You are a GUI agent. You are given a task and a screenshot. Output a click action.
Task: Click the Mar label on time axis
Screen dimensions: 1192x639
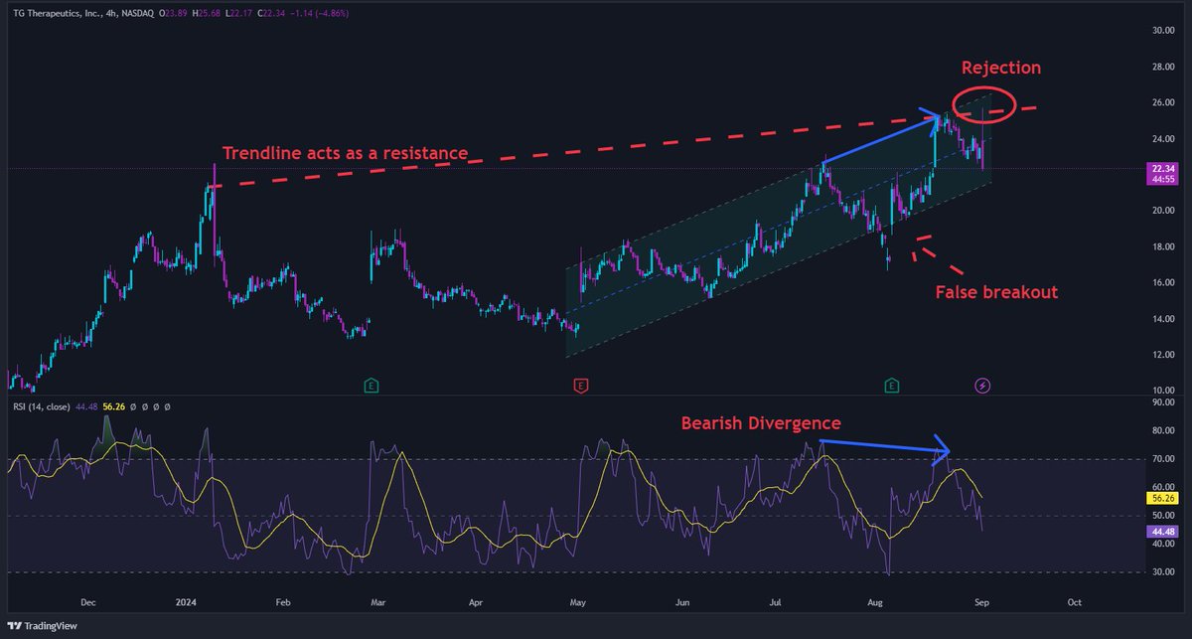376,602
